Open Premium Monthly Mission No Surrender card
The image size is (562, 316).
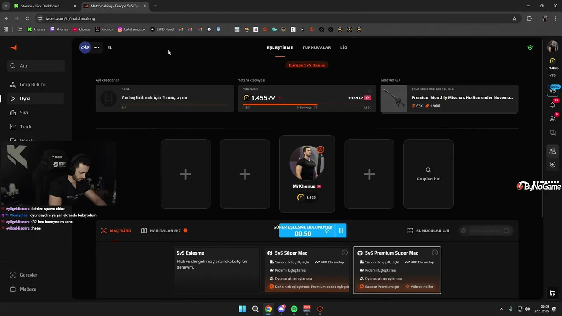point(449,98)
